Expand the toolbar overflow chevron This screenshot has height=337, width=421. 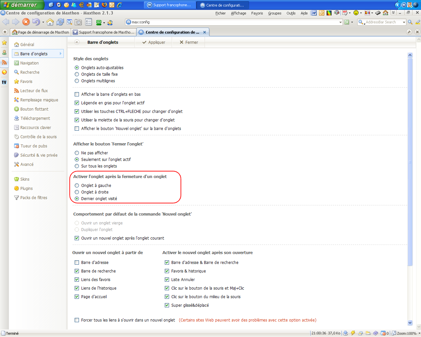(393, 13)
